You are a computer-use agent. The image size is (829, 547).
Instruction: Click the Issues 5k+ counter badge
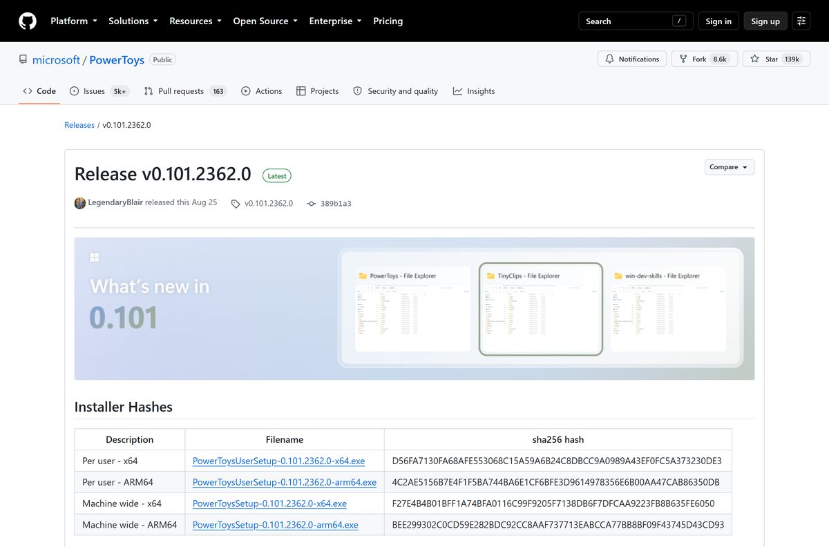tap(120, 91)
